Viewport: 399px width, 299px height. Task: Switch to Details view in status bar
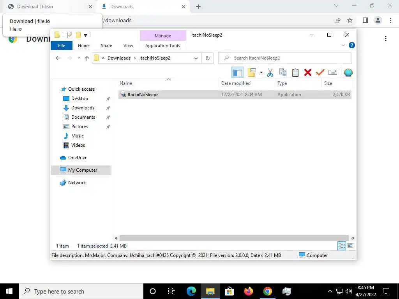pyautogui.click(x=342, y=246)
